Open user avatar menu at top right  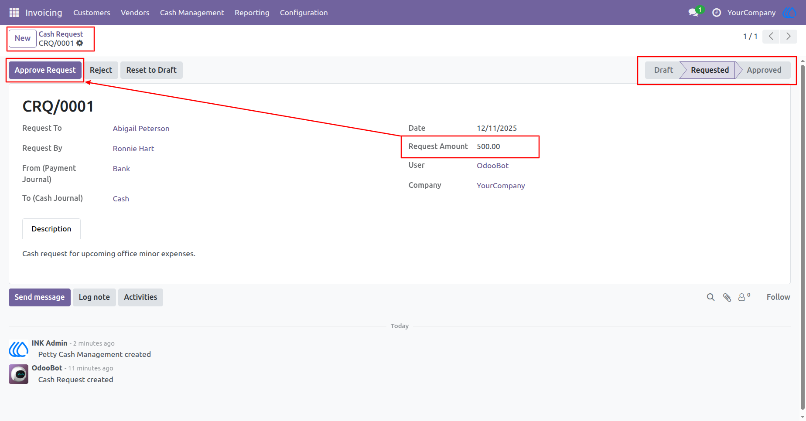pyautogui.click(x=789, y=13)
